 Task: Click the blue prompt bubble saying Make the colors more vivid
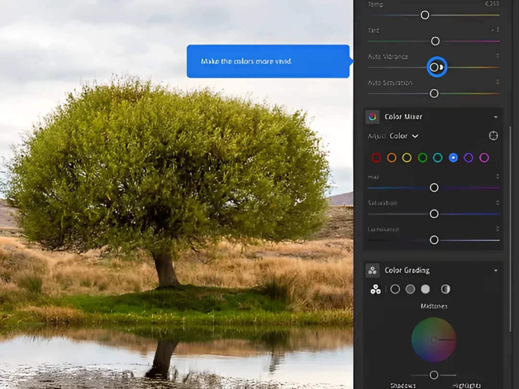point(268,61)
